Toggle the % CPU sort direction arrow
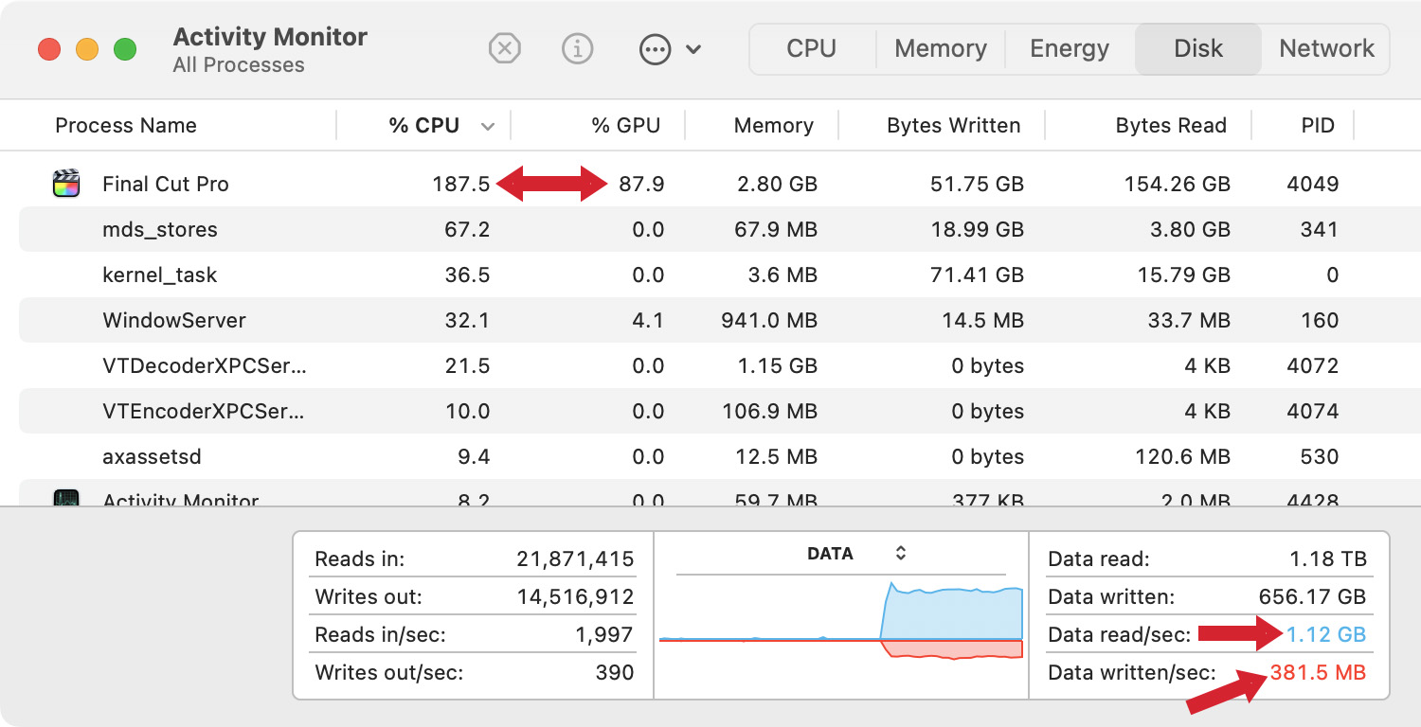 (x=488, y=126)
